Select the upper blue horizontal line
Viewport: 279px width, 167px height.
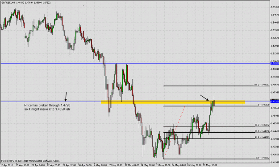(135, 63)
